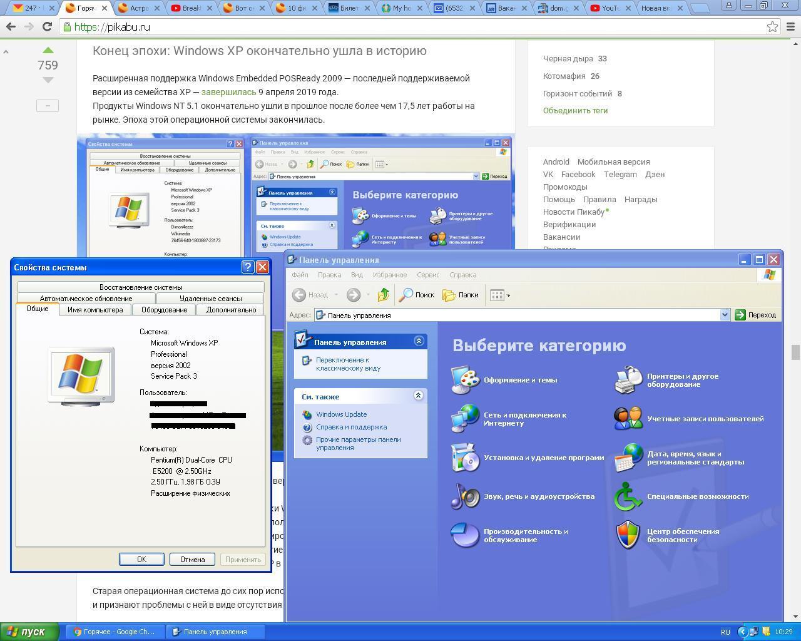Open the Сервис menu

428,275
